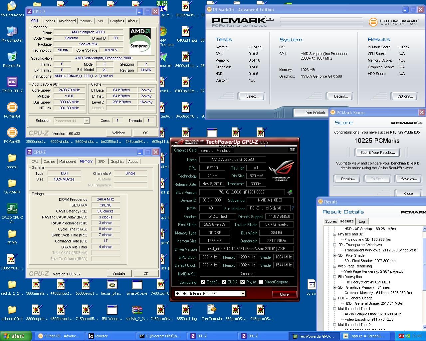
Task: Click Save as button in PCMark Score
Action: click(409, 179)
